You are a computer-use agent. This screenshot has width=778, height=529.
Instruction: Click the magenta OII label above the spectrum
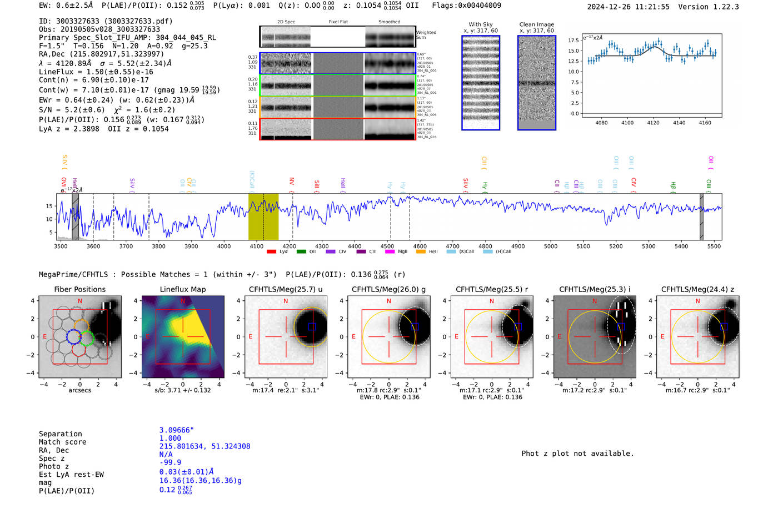point(711,162)
